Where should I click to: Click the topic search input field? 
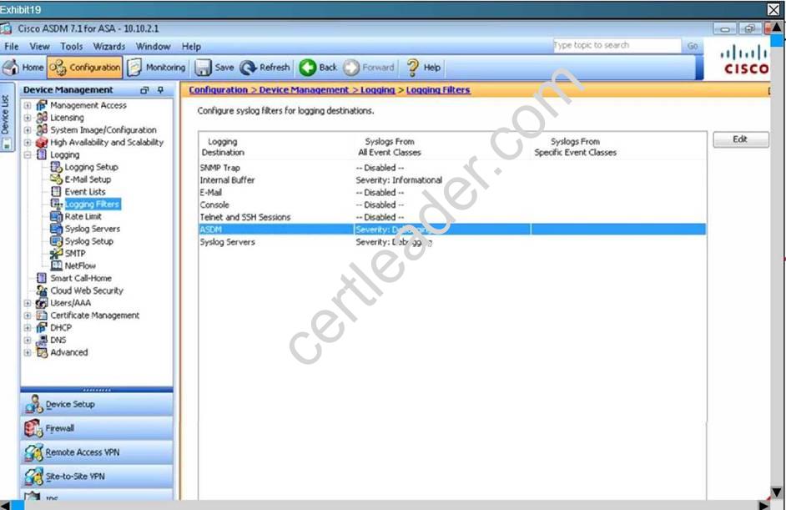(617, 46)
